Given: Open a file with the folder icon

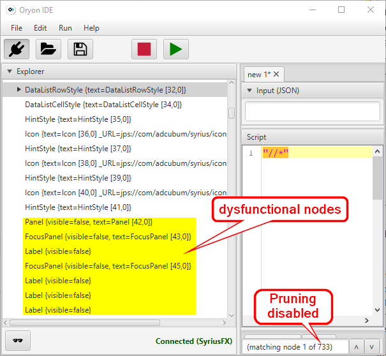Looking at the screenshot, I should (x=48, y=49).
